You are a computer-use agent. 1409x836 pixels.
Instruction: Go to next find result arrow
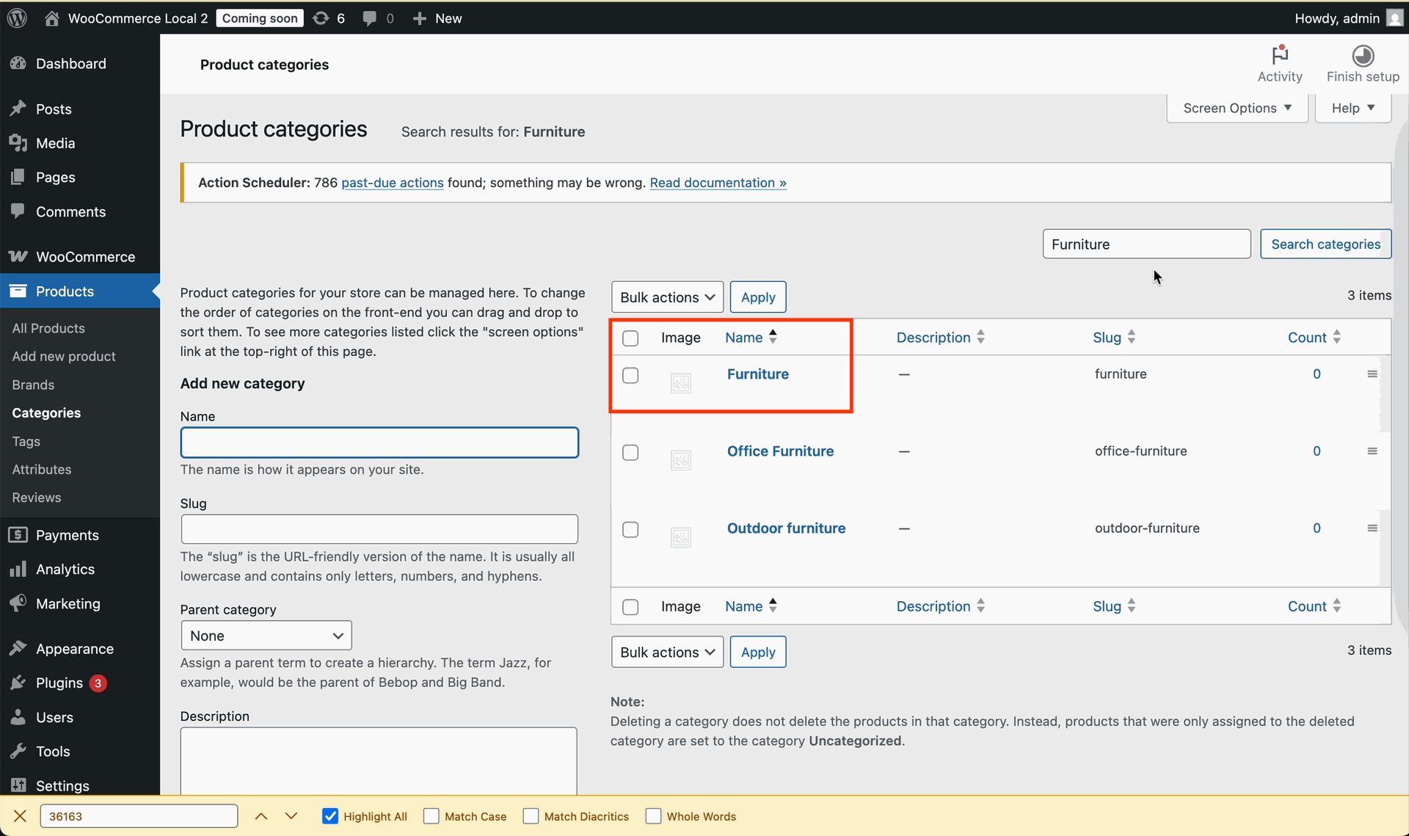(291, 816)
